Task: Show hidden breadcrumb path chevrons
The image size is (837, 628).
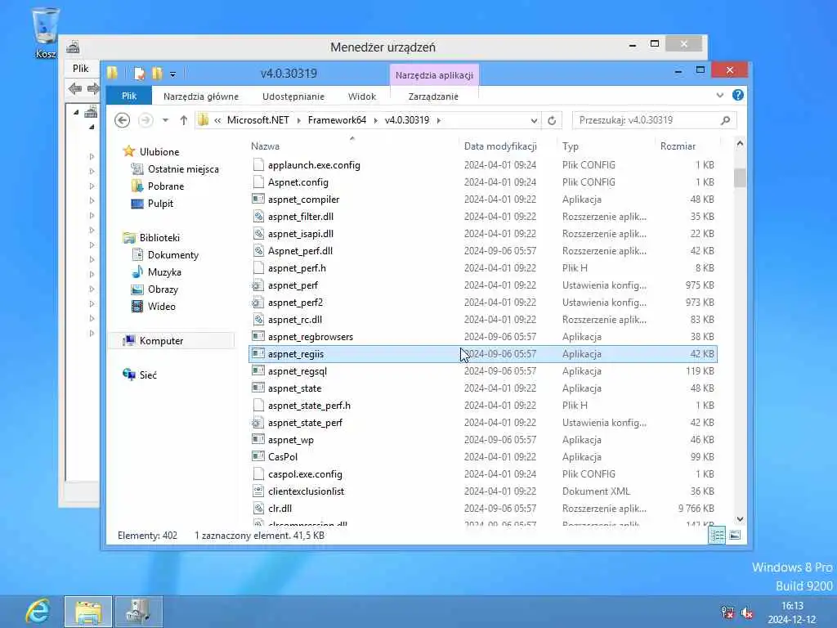Action: (x=217, y=120)
